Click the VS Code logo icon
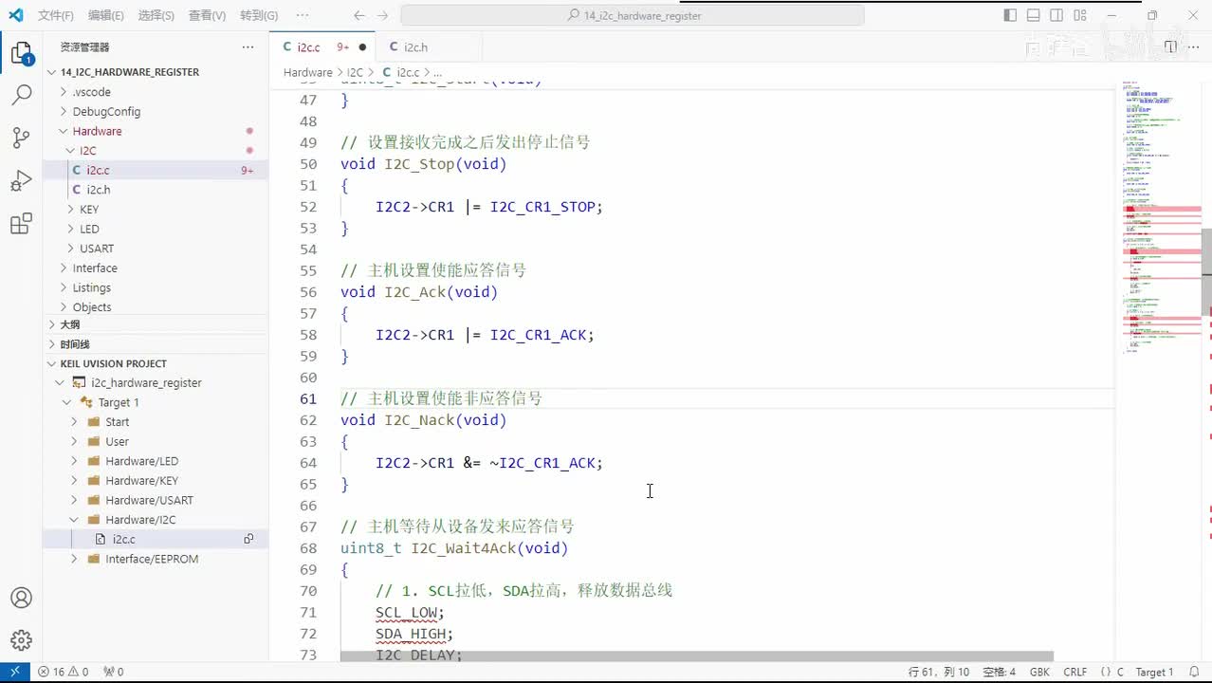Screen dimensions: 1212x683 click(x=15, y=15)
